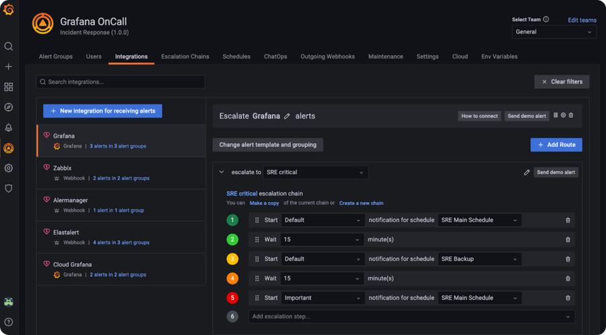Delete escalation step 2 Wait
The image size is (606, 335).
pyautogui.click(x=568, y=239)
